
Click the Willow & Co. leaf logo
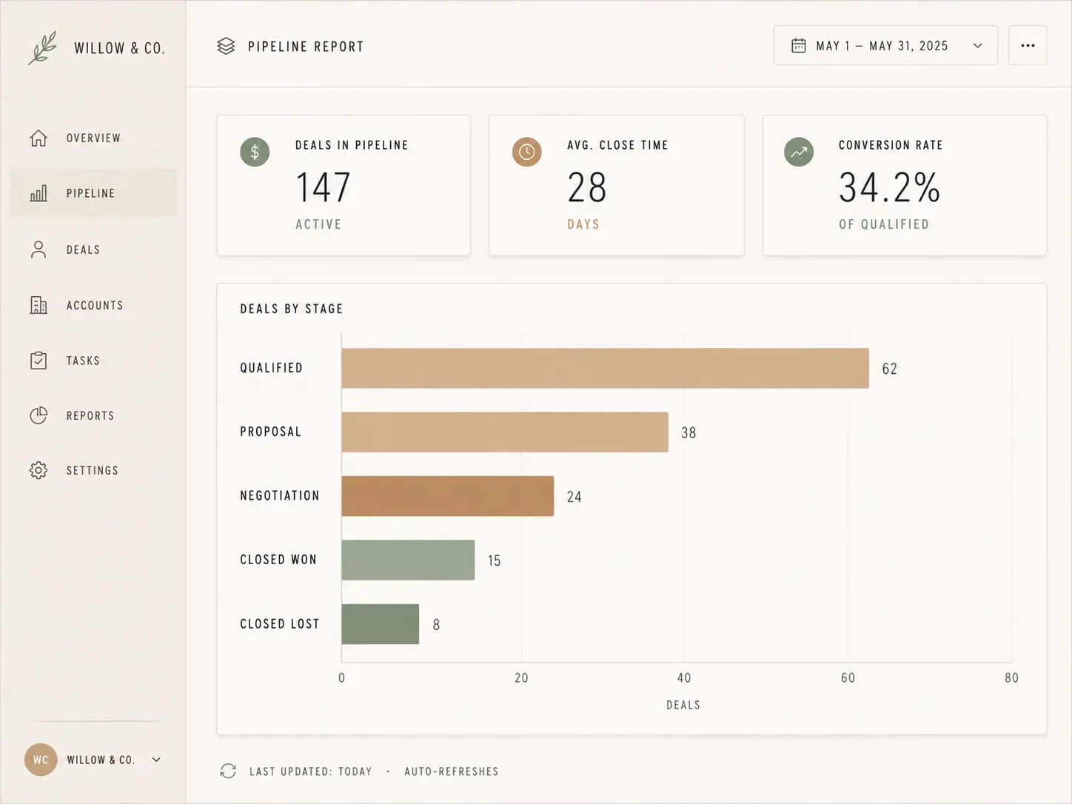(x=43, y=48)
